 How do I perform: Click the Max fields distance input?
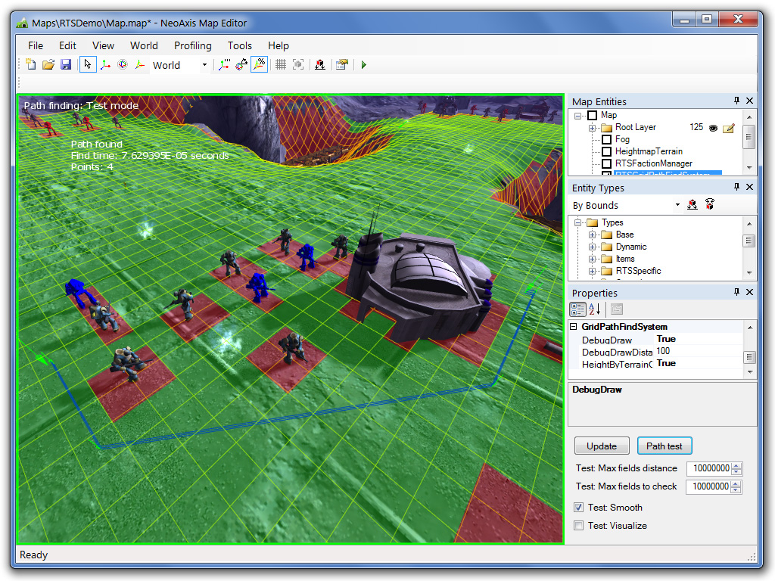[710, 468]
